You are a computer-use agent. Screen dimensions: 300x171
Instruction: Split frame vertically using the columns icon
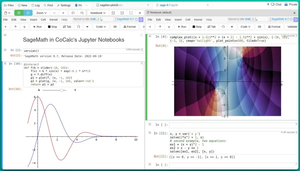122,13
